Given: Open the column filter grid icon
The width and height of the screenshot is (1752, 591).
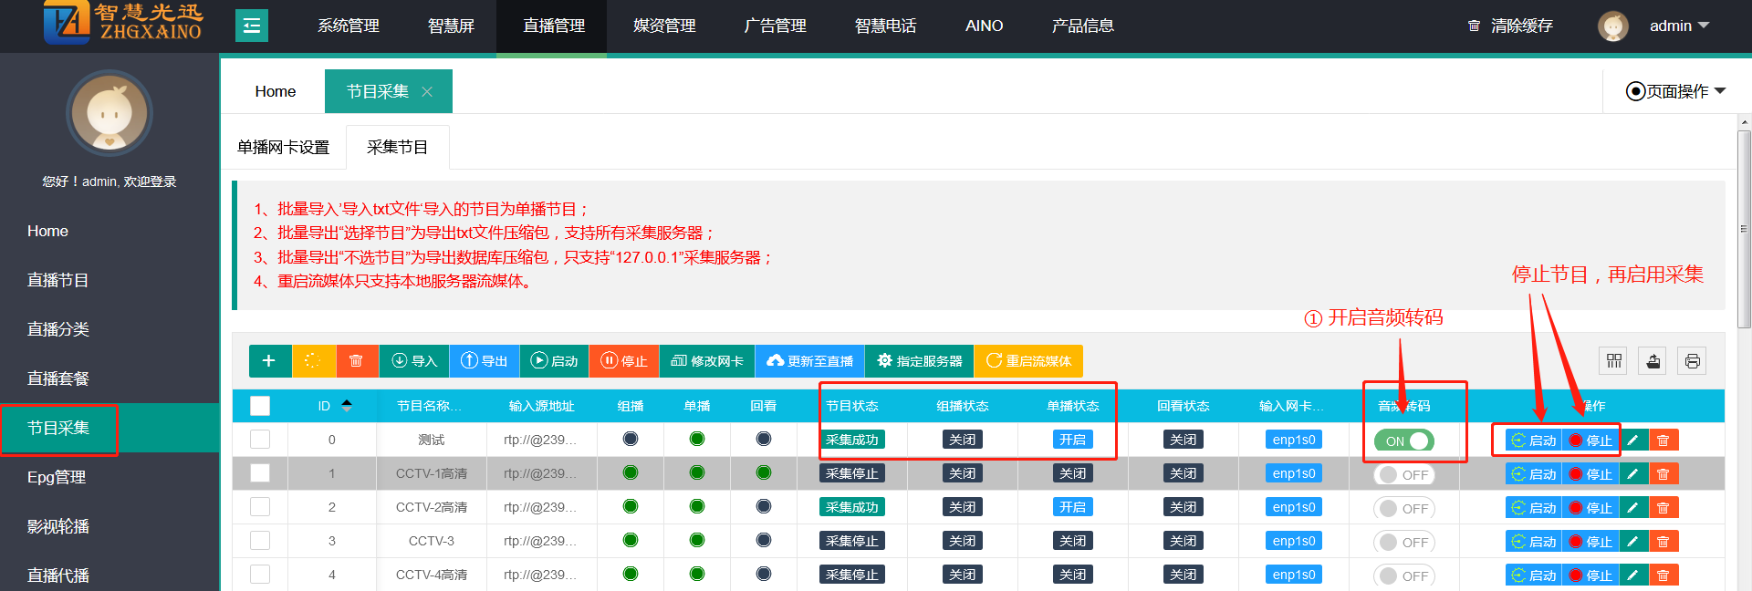Looking at the screenshot, I should pyautogui.click(x=1613, y=361).
